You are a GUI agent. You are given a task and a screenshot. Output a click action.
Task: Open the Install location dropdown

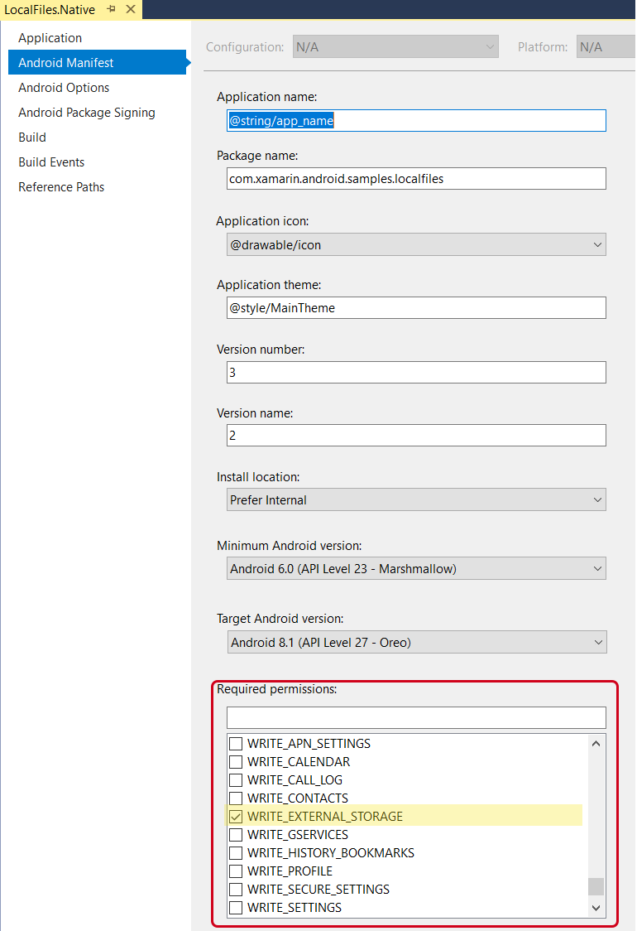[597, 499]
